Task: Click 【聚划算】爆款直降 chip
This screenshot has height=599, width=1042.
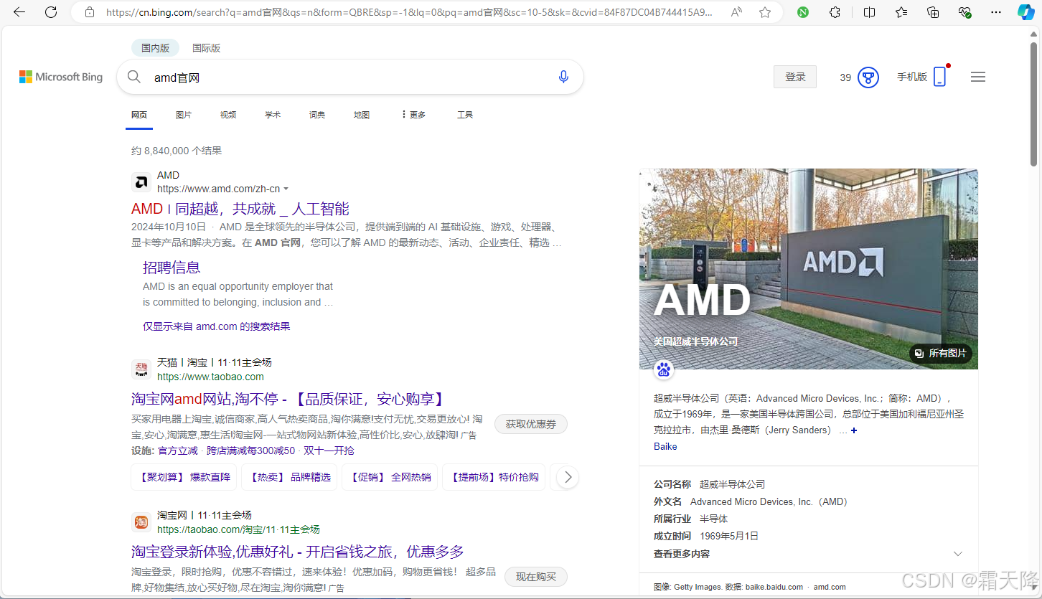Action: click(x=184, y=477)
